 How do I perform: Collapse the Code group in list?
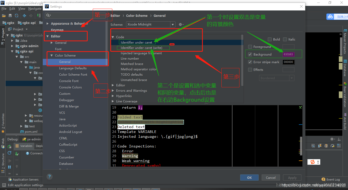113,37
